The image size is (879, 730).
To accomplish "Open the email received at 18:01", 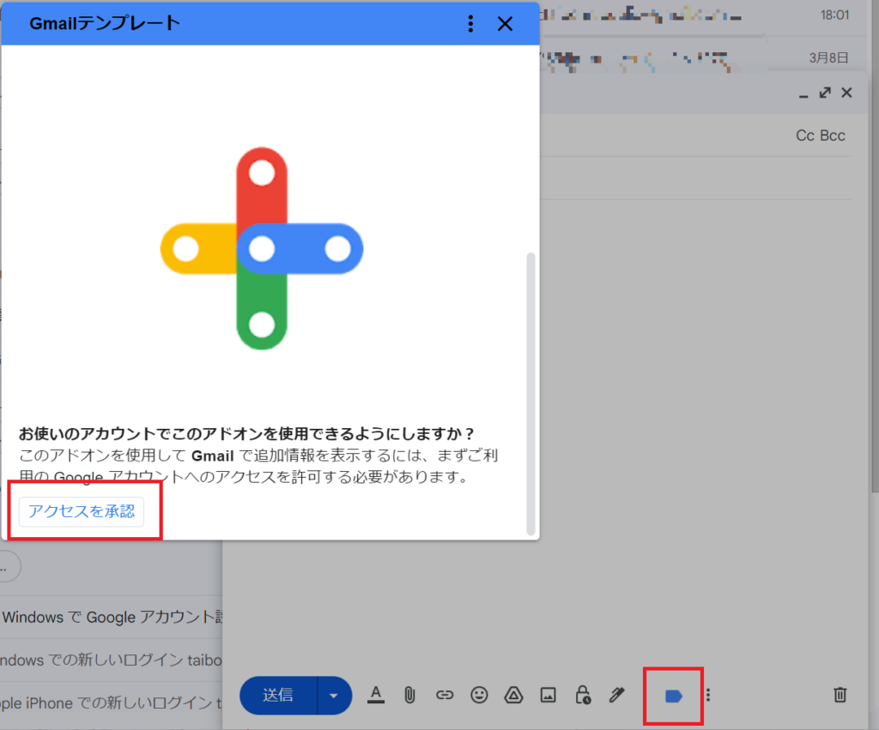I will (x=704, y=15).
